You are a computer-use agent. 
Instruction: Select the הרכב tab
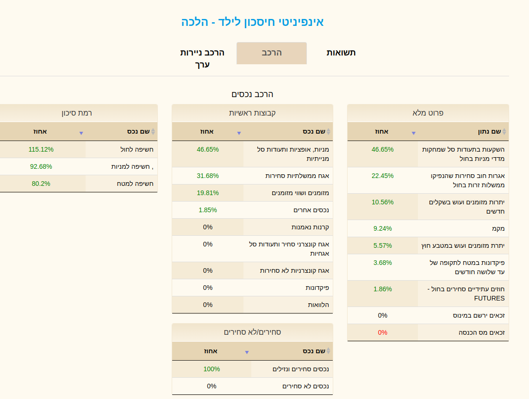click(272, 53)
